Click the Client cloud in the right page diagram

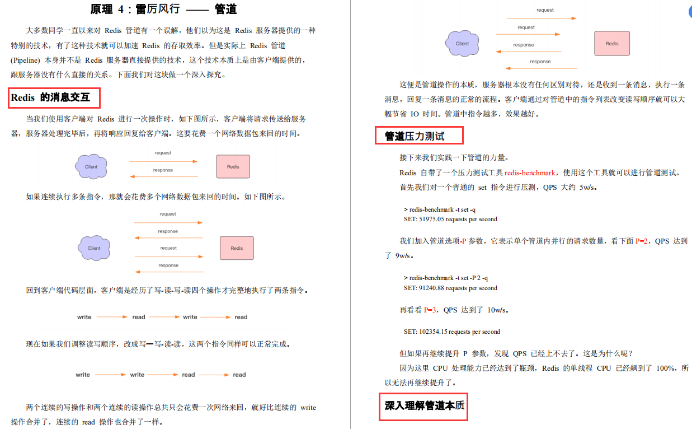pyautogui.click(x=462, y=44)
